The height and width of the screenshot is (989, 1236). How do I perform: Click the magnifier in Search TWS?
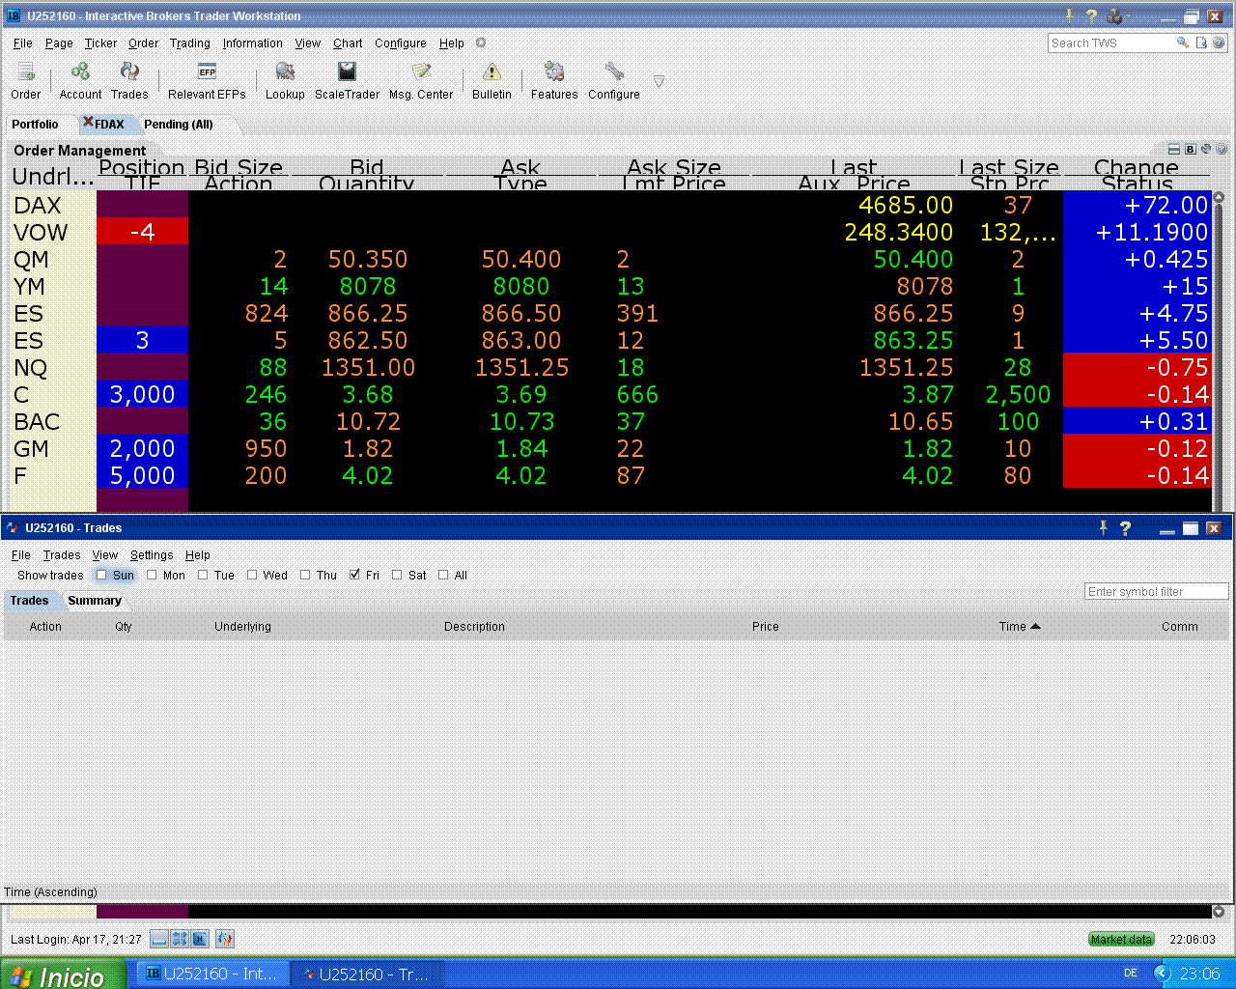pos(1182,42)
